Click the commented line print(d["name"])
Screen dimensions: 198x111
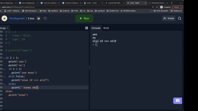19,51
